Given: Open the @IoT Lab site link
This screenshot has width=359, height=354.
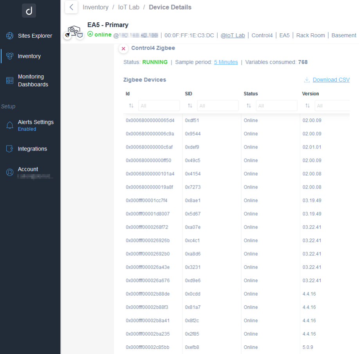Looking at the screenshot, I should tap(233, 35).
